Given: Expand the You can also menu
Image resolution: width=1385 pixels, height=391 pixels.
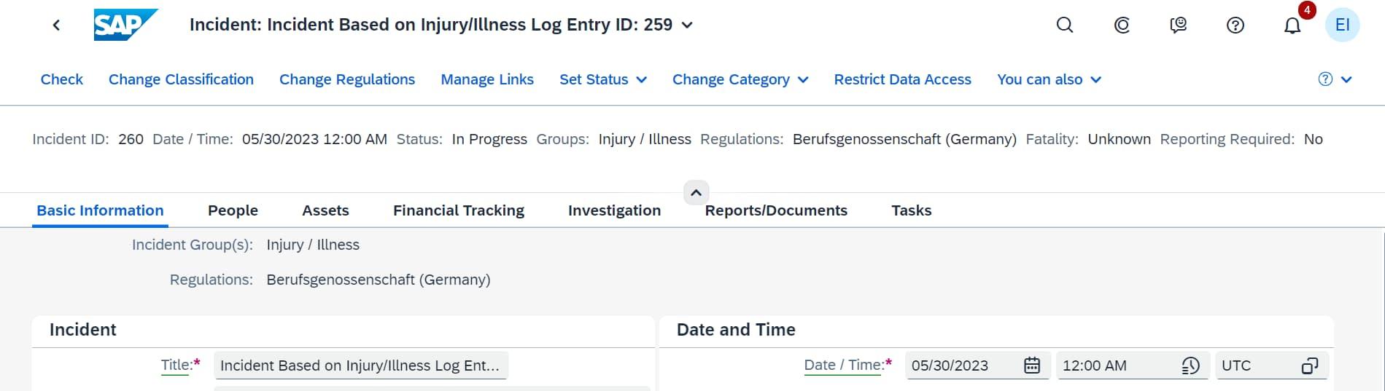Looking at the screenshot, I should coord(1048,79).
